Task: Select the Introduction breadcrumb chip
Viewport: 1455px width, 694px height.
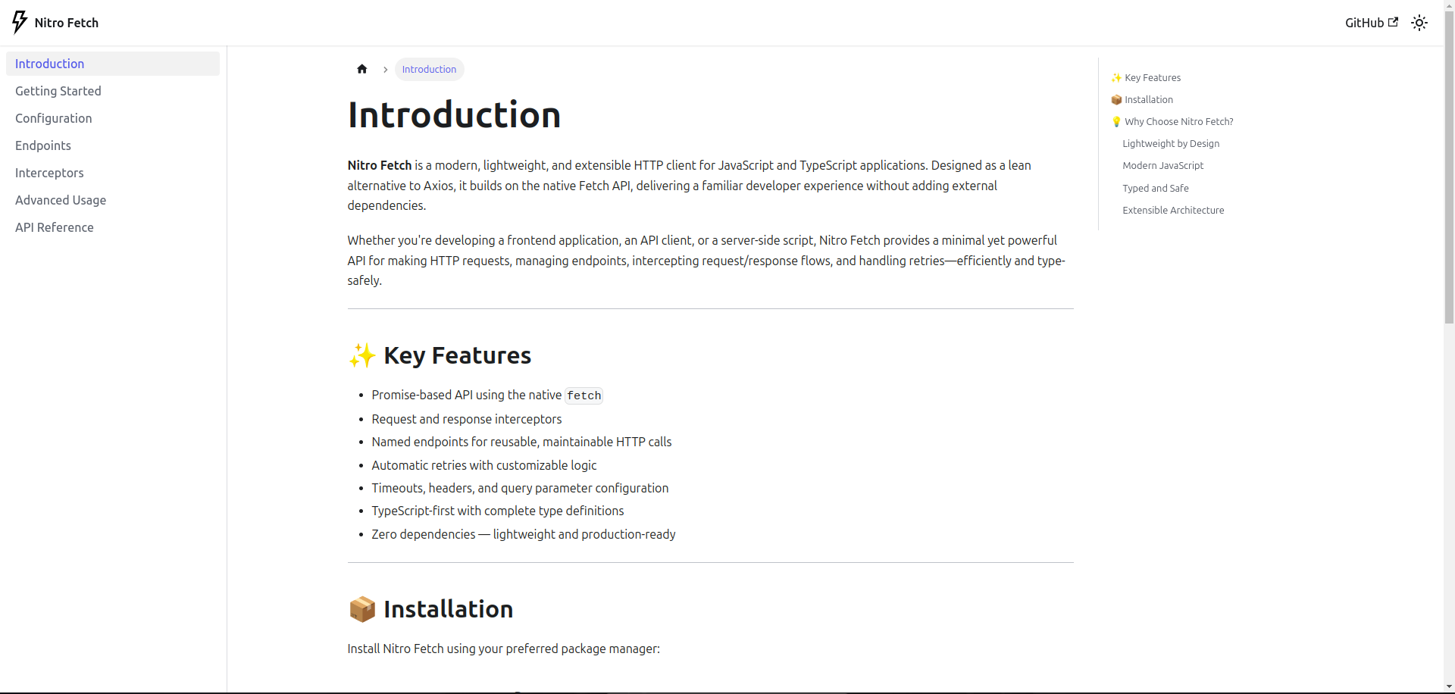Action: [x=429, y=69]
